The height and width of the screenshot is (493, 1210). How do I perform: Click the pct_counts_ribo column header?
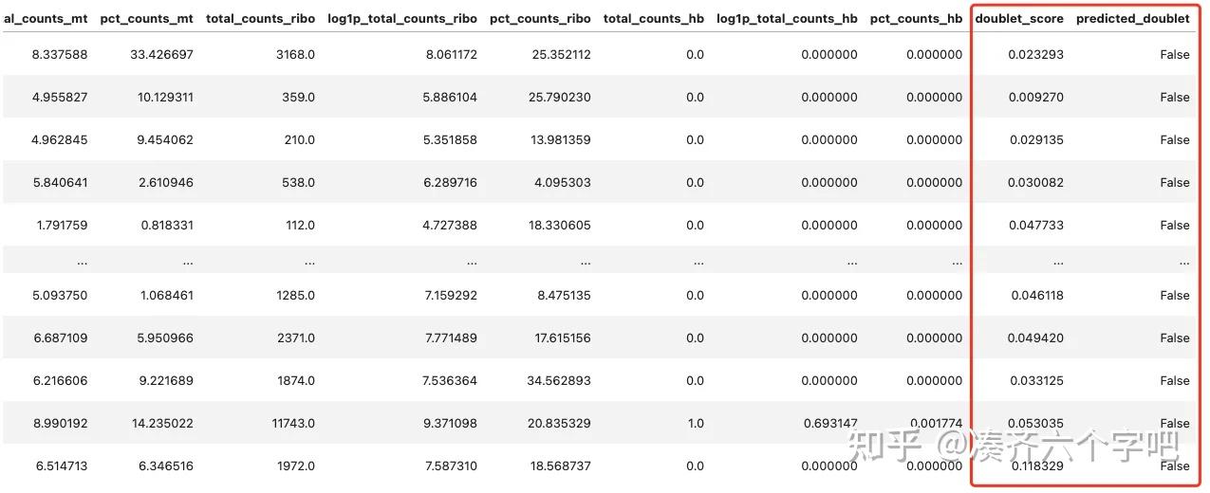pyautogui.click(x=540, y=18)
